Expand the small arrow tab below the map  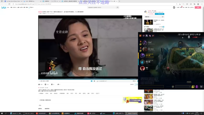tap(189, 82)
